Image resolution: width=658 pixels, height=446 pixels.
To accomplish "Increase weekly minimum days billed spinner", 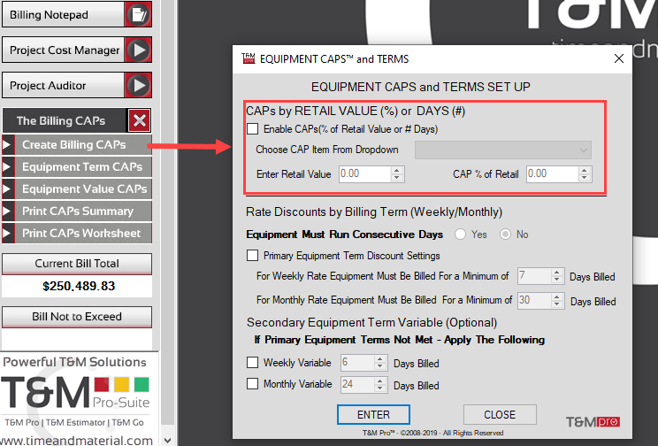I will (557, 273).
